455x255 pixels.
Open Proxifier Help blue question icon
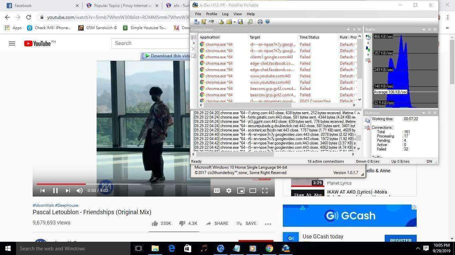pos(267,22)
